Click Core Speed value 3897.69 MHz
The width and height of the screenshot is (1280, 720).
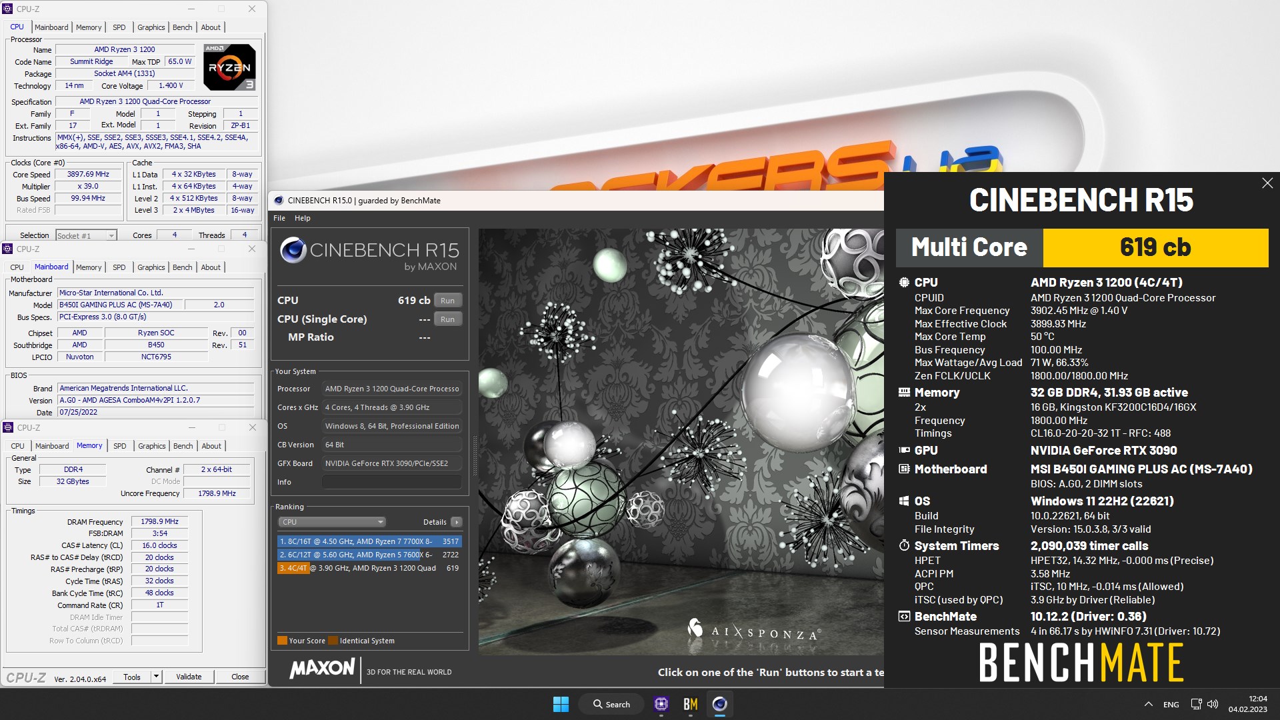tap(88, 174)
